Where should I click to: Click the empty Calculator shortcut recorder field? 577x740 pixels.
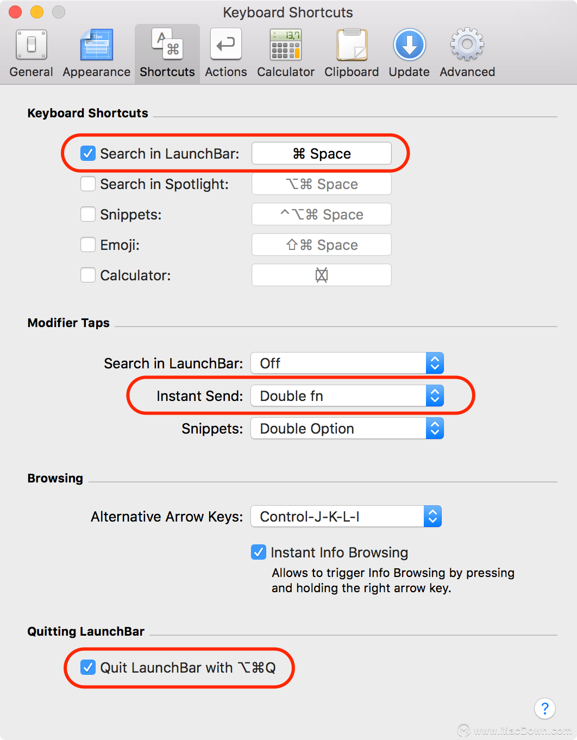(322, 275)
